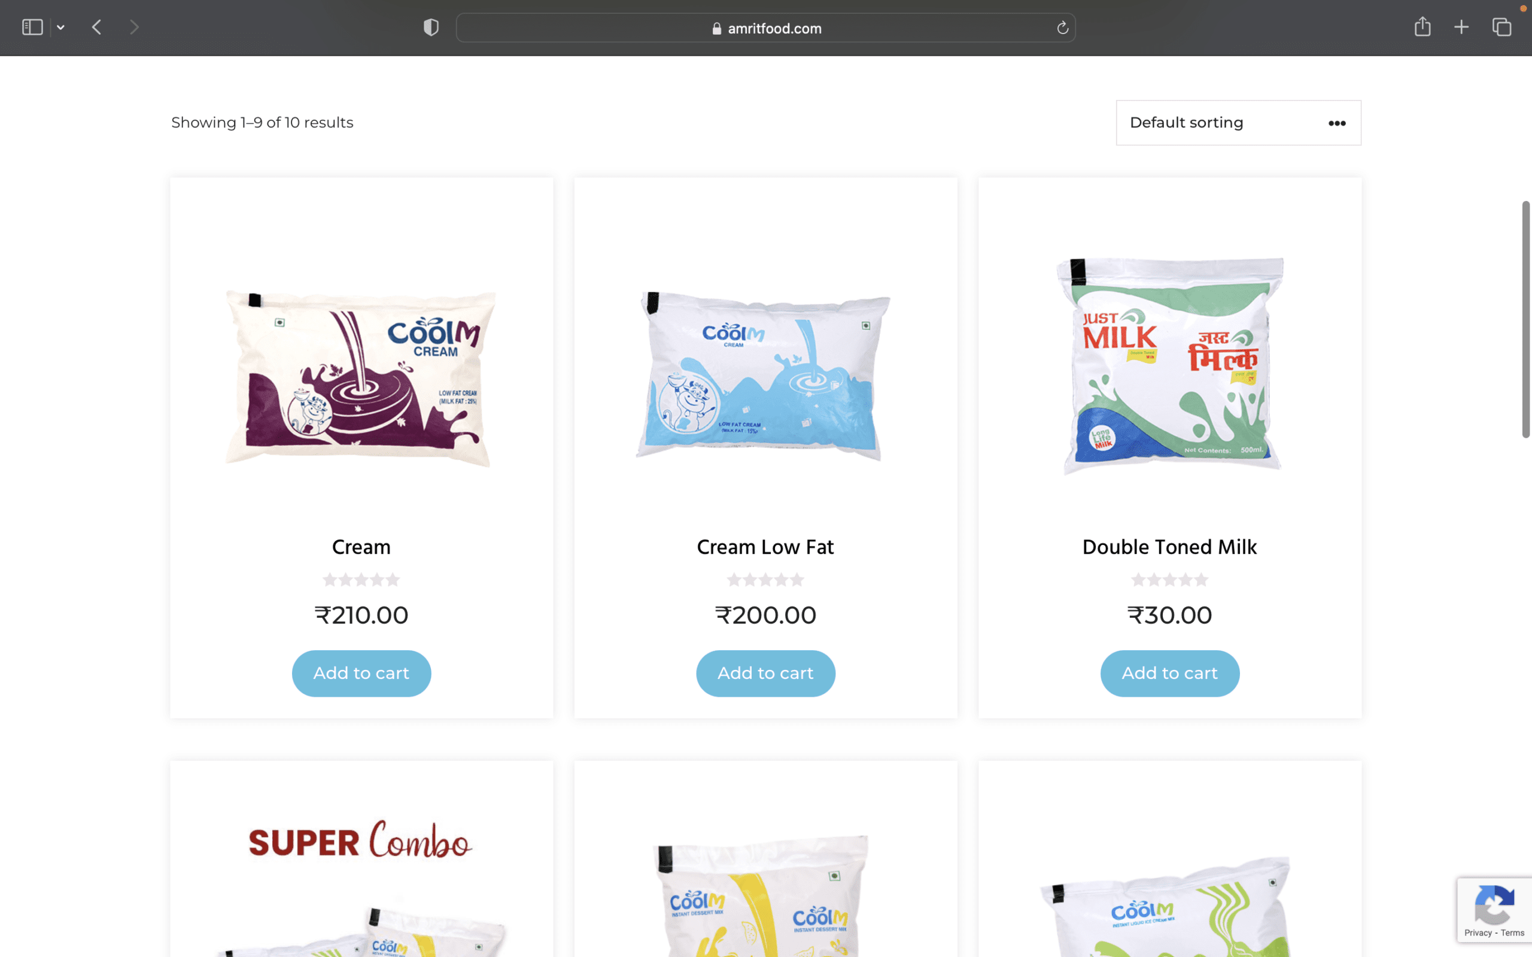The image size is (1532, 957).
Task: Open the Double Toned Milk title link
Action: [1169, 547]
